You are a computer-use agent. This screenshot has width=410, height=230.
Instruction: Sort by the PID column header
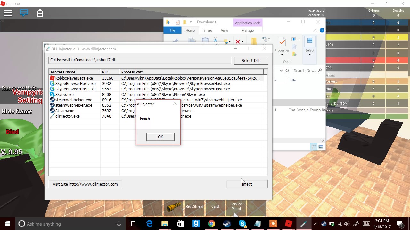110,72
